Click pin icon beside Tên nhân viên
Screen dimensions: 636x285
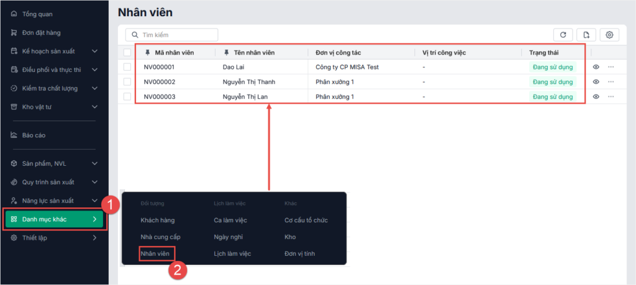click(226, 52)
